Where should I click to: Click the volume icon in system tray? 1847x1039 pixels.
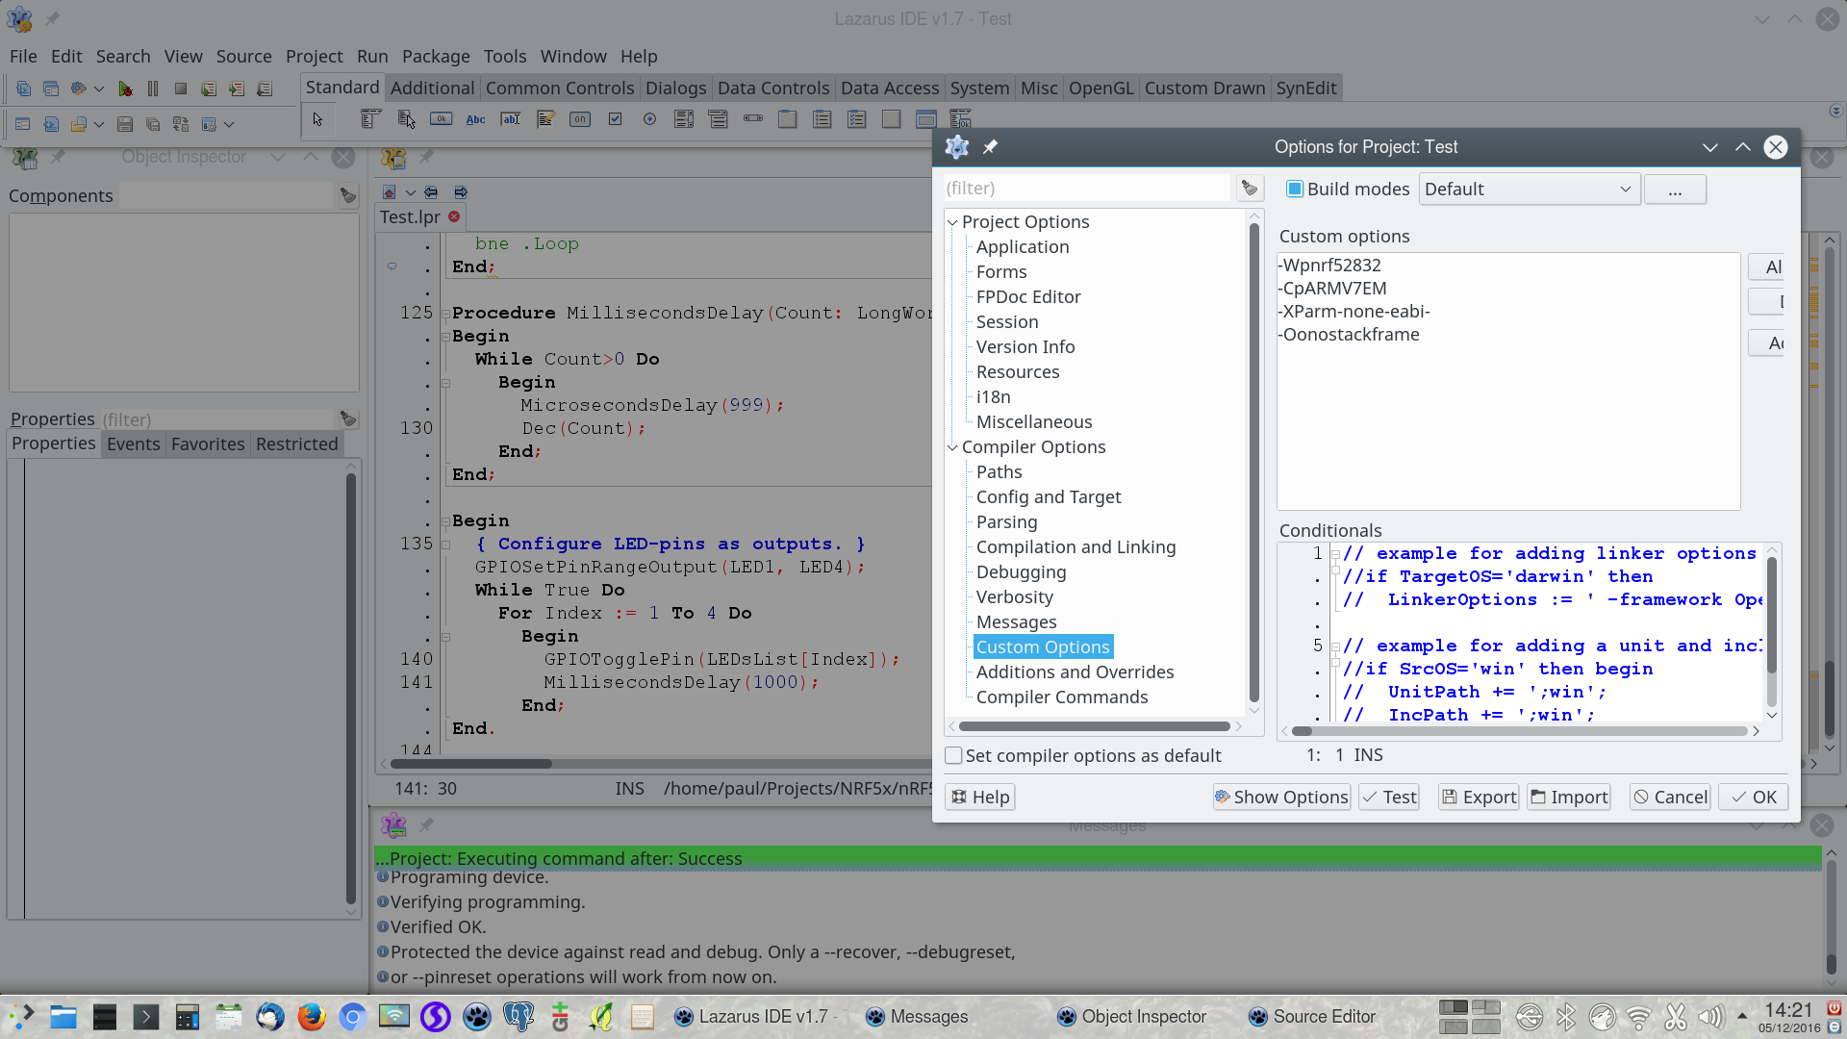1710,1016
